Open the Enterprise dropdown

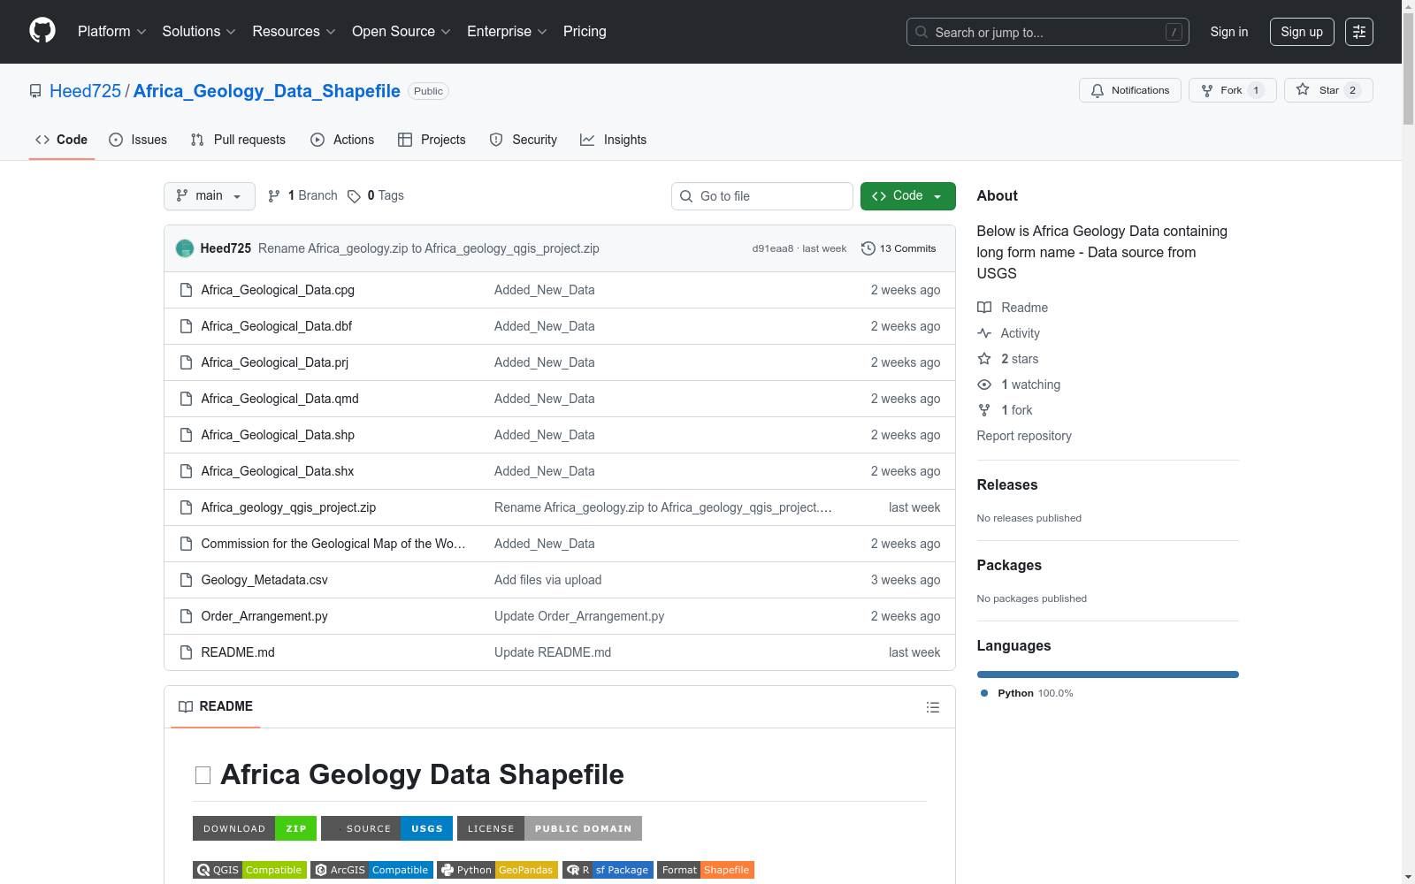coord(507,32)
